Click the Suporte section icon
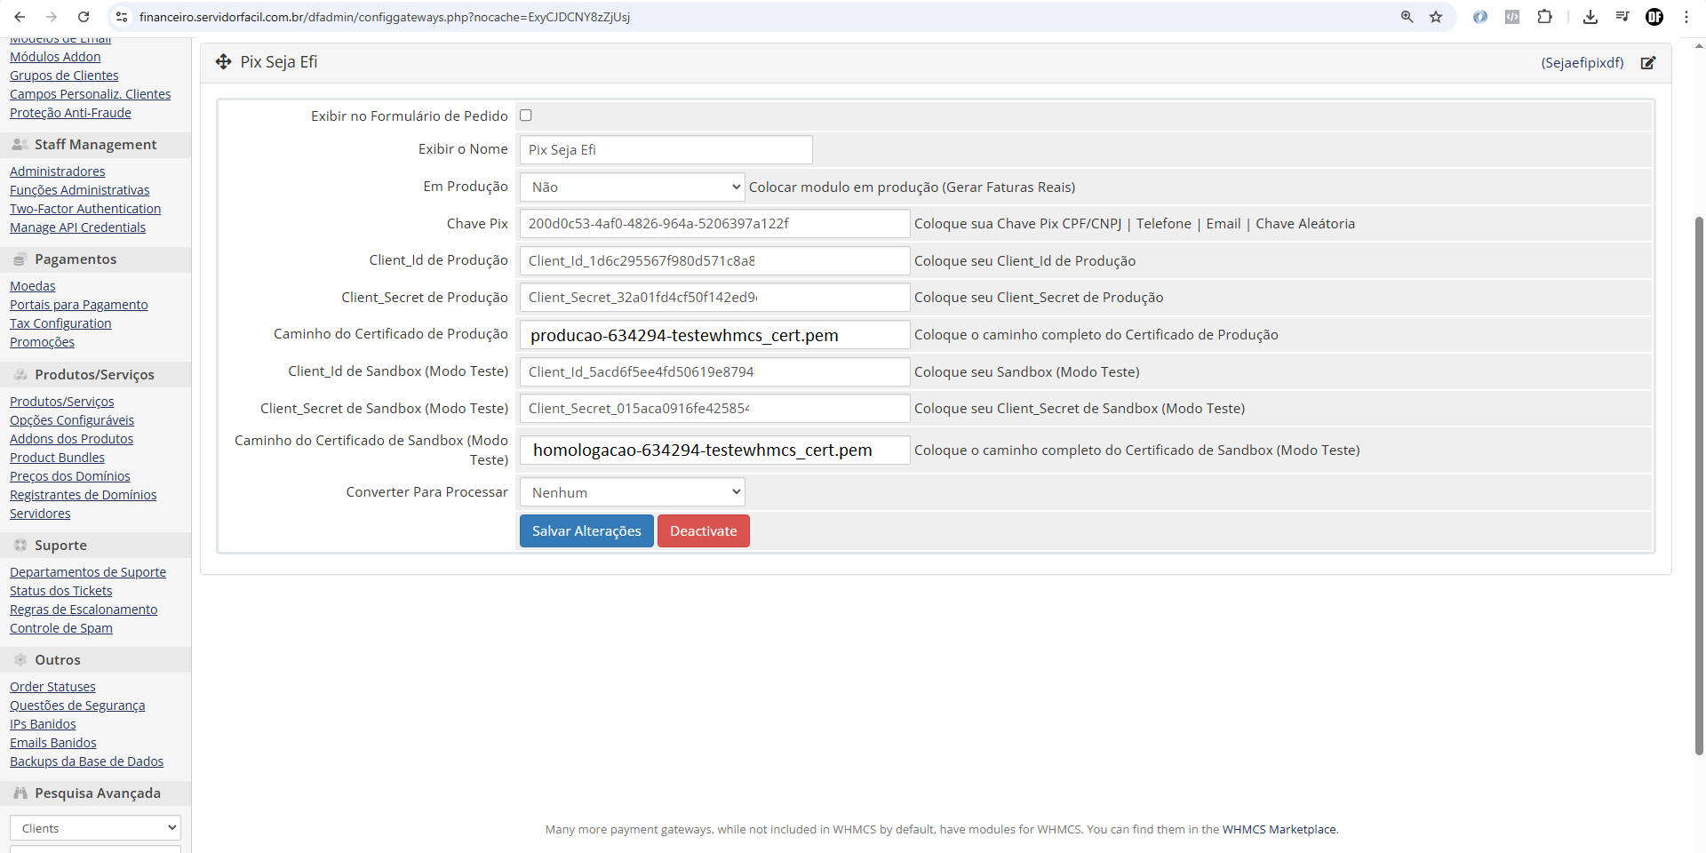The width and height of the screenshot is (1706, 853). [x=20, y=546]
